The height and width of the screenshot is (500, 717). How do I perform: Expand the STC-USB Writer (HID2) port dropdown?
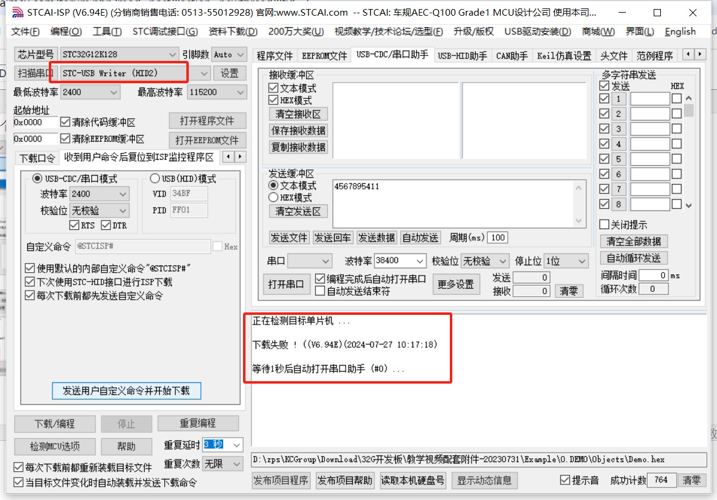tap(204, 73)
